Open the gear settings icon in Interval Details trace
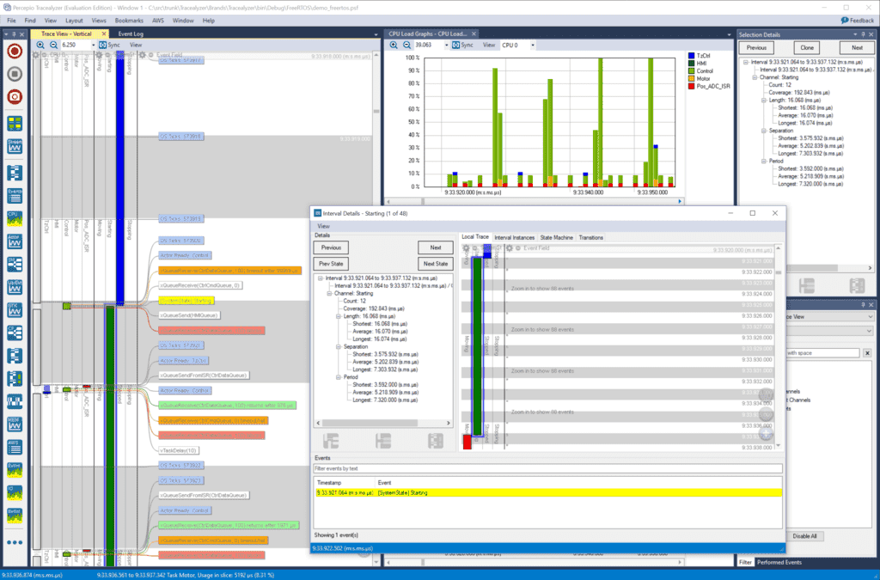This screenshot has height=580, width=880. pyautogui.click(x=465, y=249)
